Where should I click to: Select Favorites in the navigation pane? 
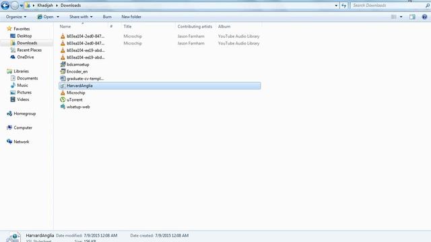(x=22, y=29)
